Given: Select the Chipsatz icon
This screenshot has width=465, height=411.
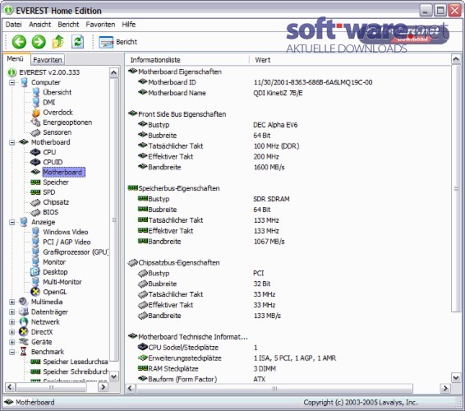Looking at the screenshot, I should click(35, 203).
